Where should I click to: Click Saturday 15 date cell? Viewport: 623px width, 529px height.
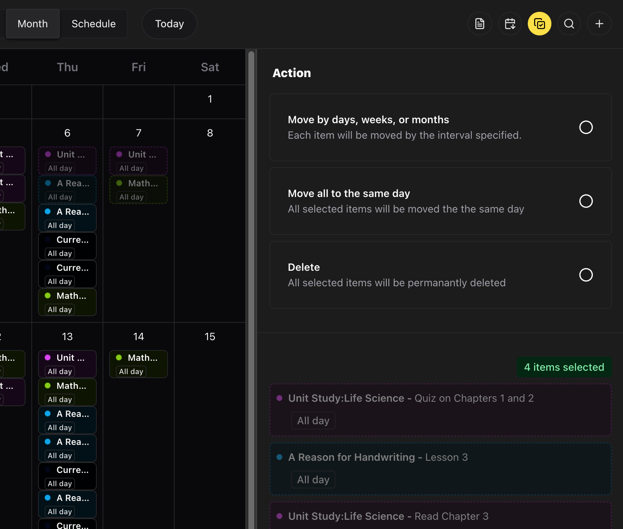[210, 406]
